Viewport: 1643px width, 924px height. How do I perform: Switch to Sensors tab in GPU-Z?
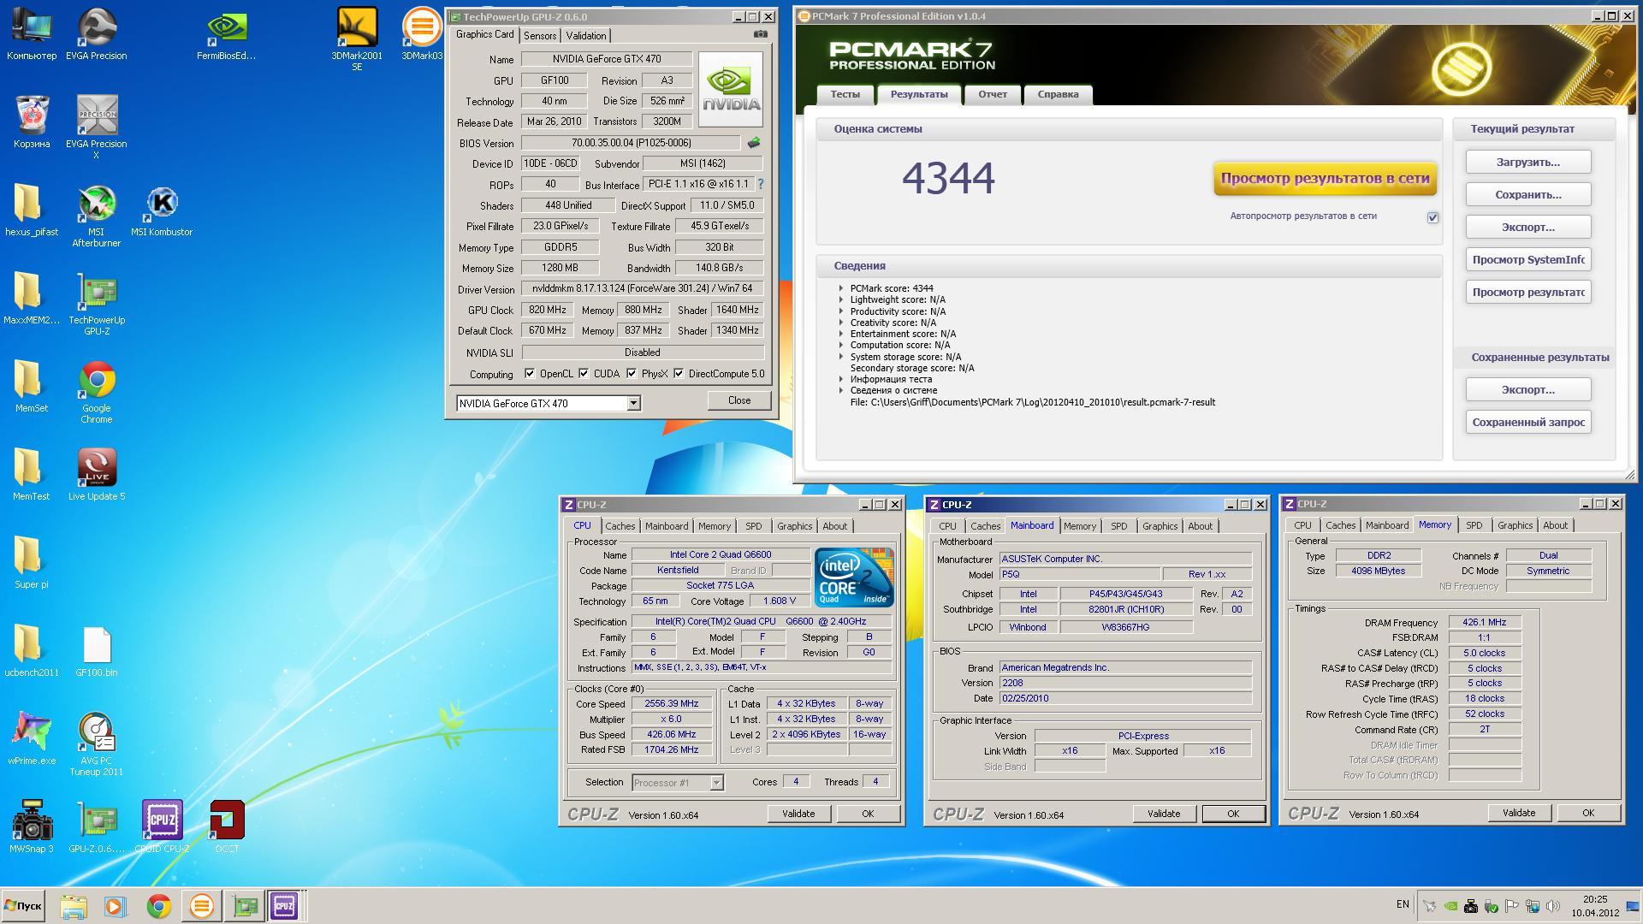click(540, 35)
